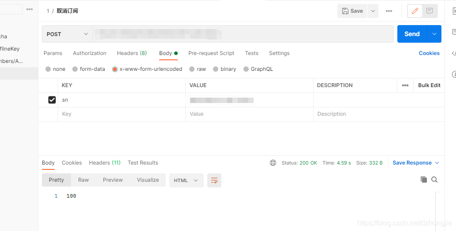Click the response line 100

(x=71, y=196)
